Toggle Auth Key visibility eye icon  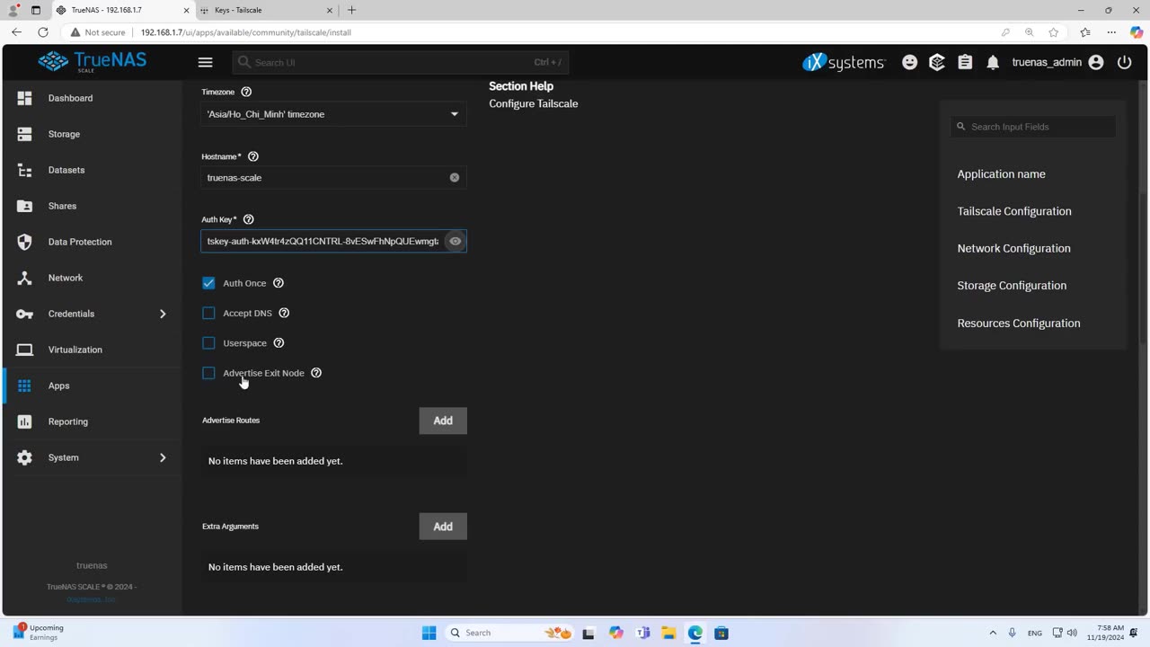point(456,241)
